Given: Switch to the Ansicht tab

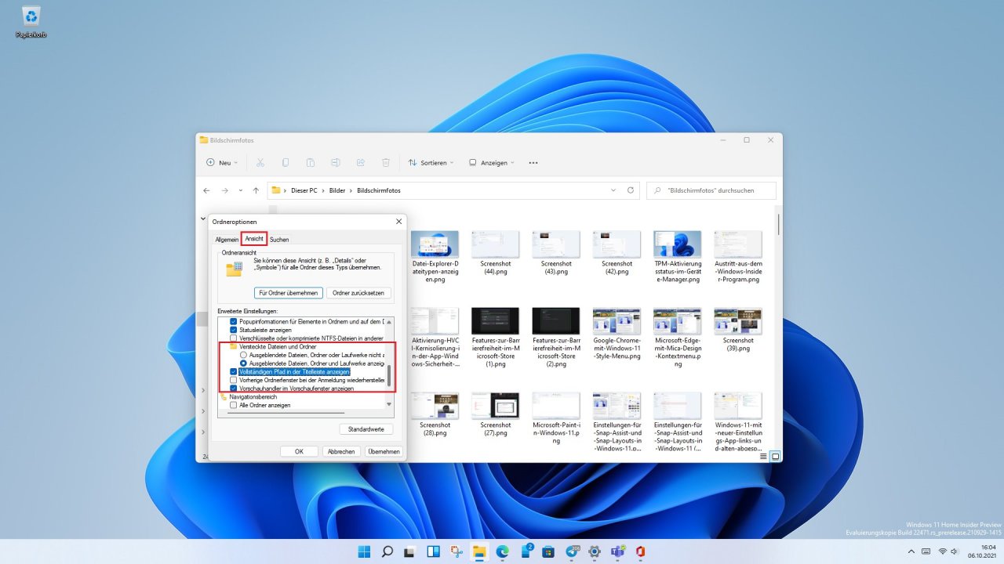Looking at the screenshot, I should 254,238.
